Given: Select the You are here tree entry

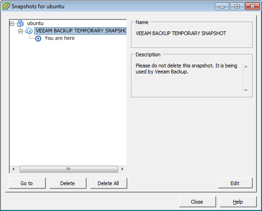Looking at the screenshot, I should (60, 38).
